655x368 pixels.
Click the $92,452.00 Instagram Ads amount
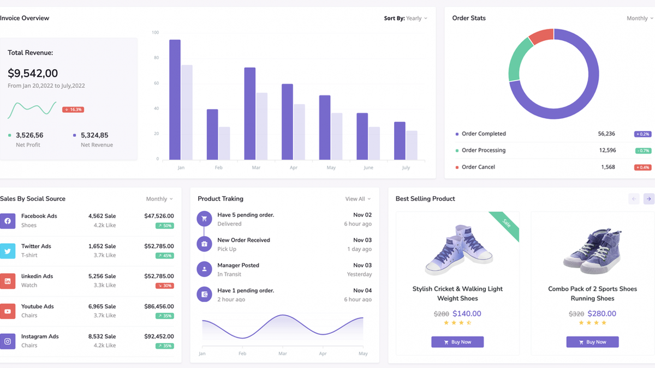tap(159, 337)
